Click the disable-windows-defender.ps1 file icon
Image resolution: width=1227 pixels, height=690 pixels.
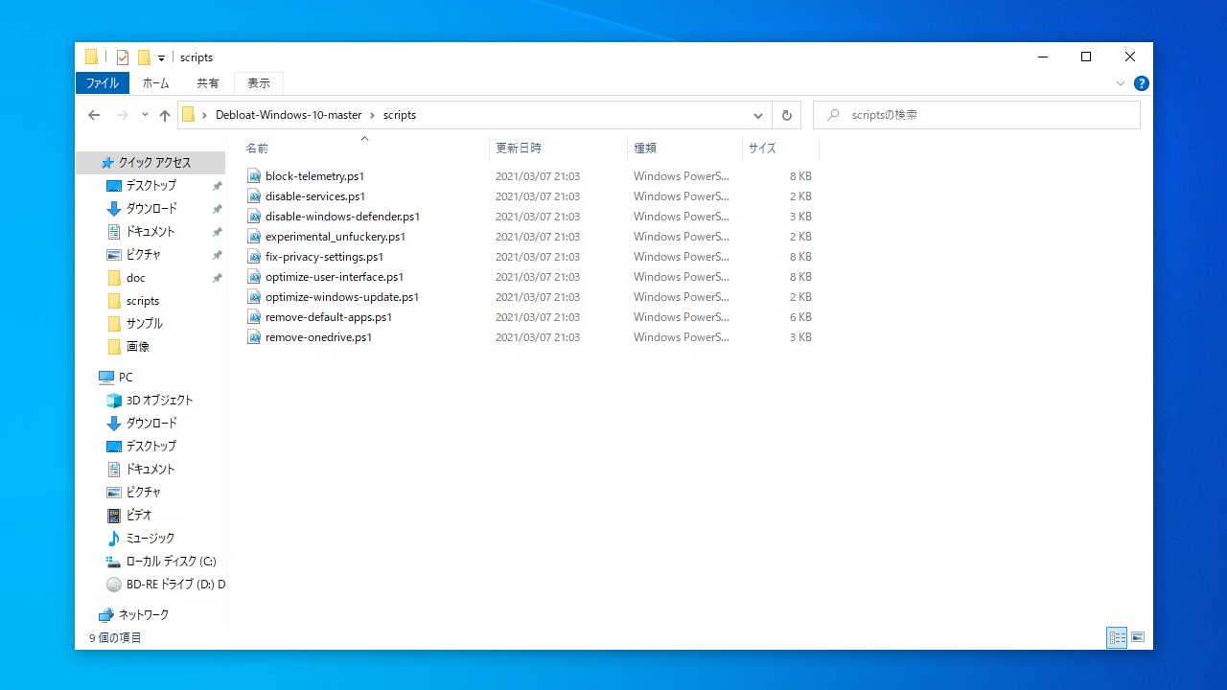(254, 217)
